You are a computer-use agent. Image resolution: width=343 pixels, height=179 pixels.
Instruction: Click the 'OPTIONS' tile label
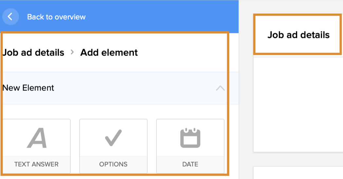[x=113, y=164]
